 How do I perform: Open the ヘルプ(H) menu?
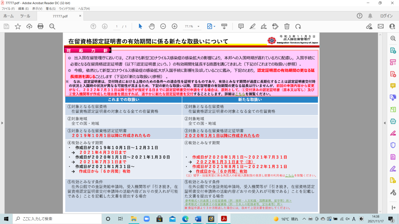pyautogui.click(x=84, y=9)
